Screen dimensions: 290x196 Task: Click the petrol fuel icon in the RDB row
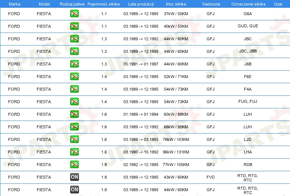coord(74,165)
